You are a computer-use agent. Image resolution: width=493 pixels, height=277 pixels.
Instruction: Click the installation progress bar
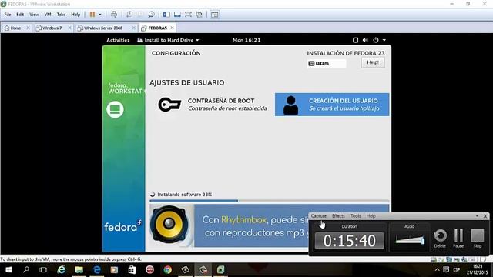coord(270,201)
